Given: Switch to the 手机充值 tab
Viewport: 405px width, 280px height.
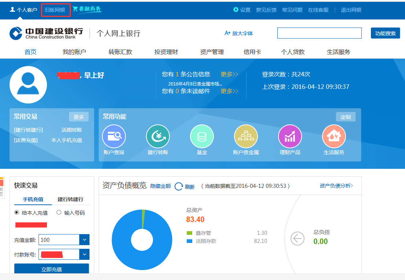Looking at the screenshot, I should tap(33, 199).
